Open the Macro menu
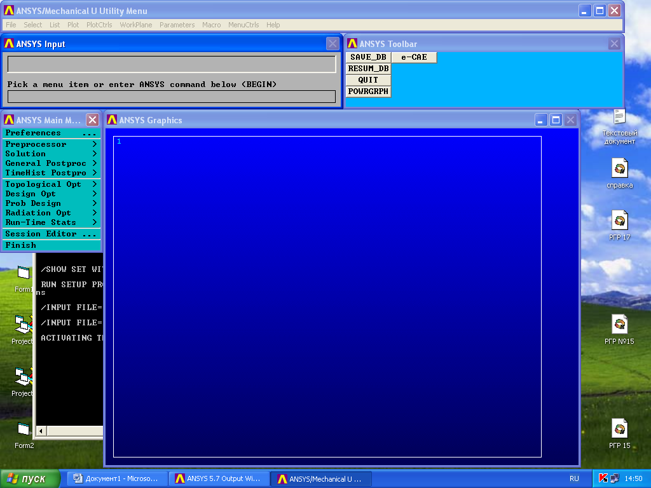 (211, 25)
